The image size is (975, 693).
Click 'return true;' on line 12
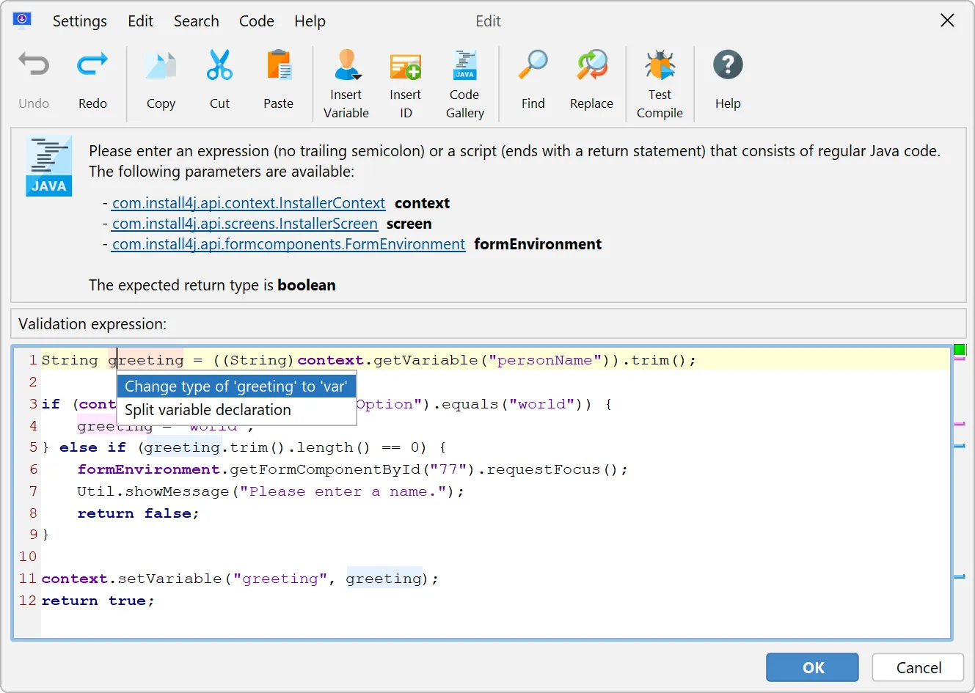(98, 601)
